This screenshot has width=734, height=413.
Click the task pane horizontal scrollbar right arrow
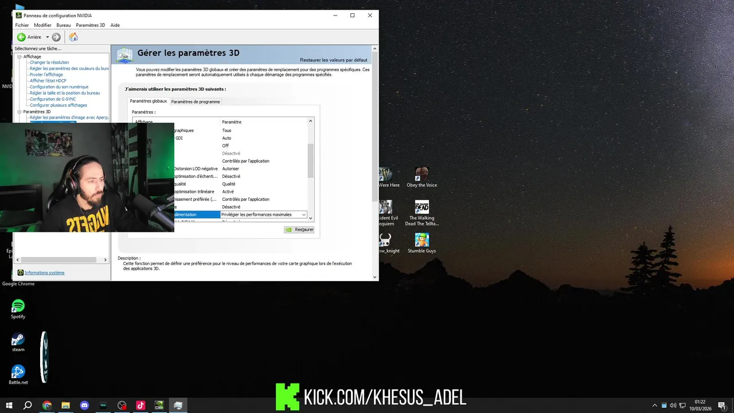pyautogui.click(x=105, y=260)
